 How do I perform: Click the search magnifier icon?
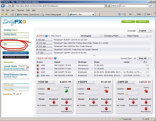click(151, 6)
